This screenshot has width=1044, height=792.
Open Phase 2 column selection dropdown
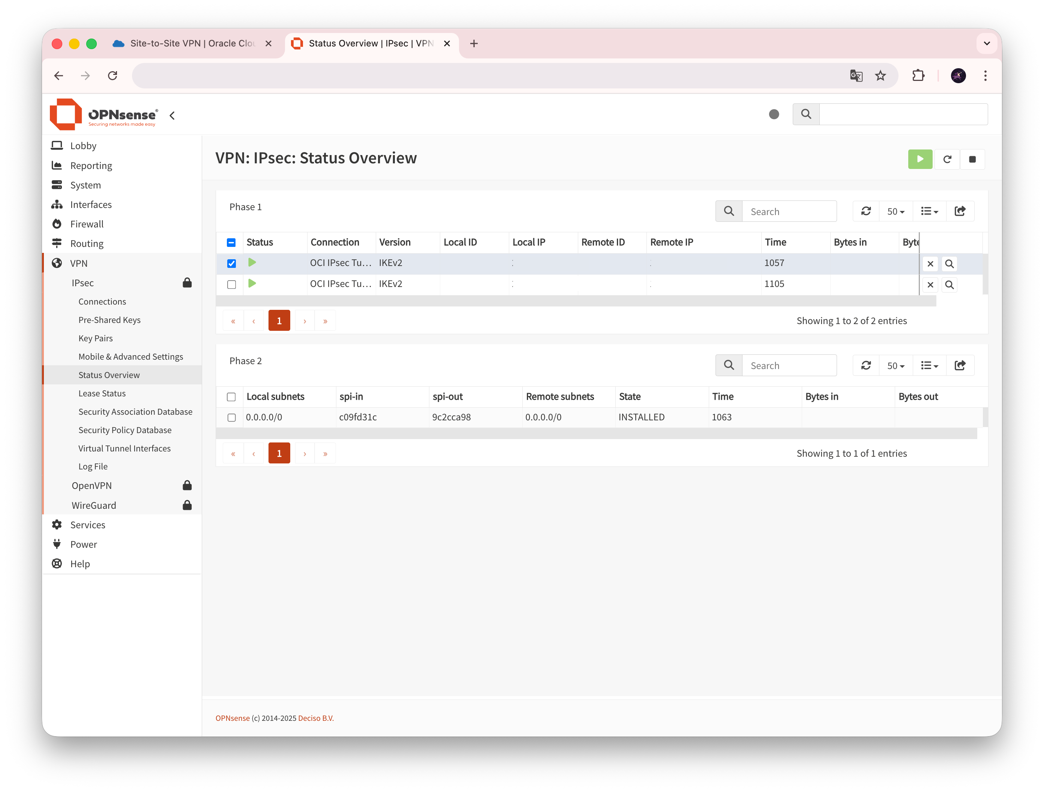(x=929, y=365)
